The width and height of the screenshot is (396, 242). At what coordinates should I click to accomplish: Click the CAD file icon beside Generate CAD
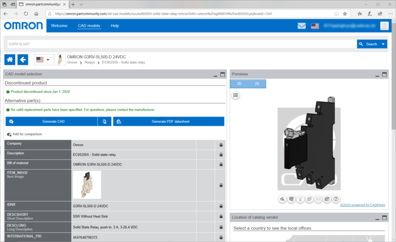(105, 121)
